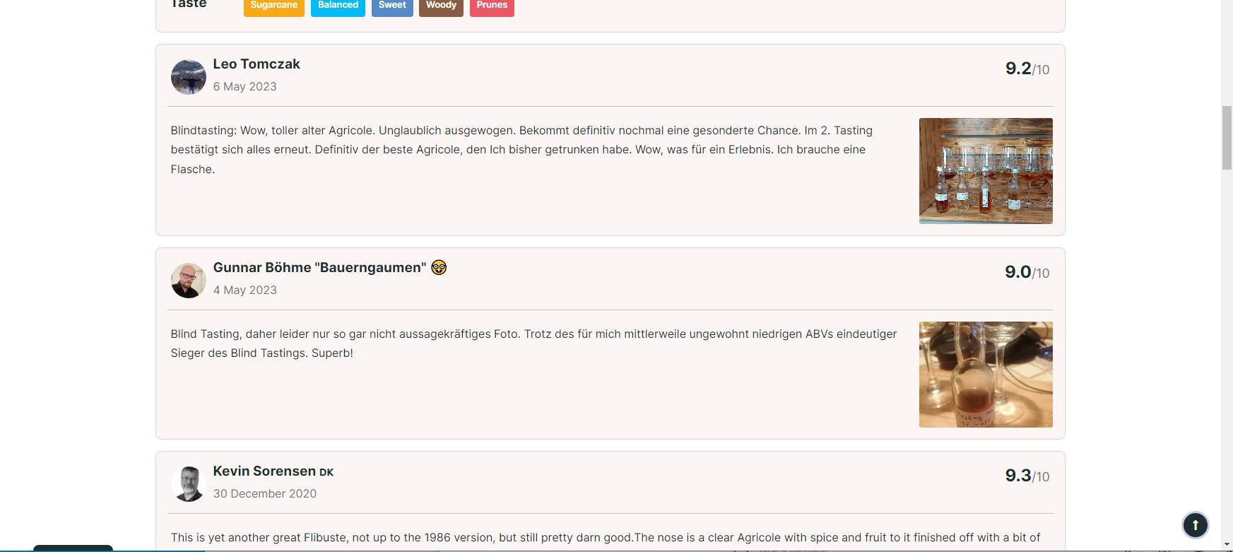Image resolution: width=1233 pixels, height=552 pixels.
Task: Select the Prunes taste tag
Action: point(492,6)
